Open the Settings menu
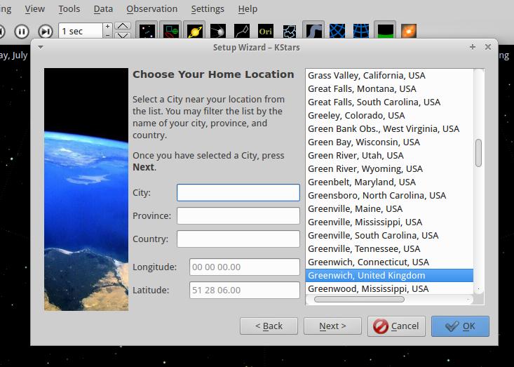The image size is (514, 367). [x=208, y=9]
